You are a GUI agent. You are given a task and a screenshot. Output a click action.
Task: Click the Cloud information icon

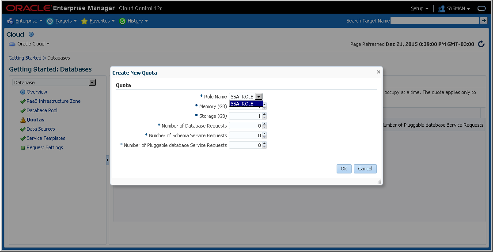click(31, 34)
